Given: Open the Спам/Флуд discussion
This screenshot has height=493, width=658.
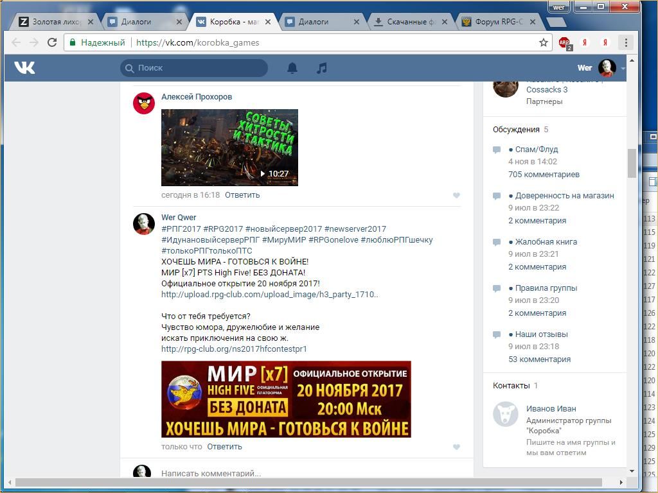Looking at the screenshot, I should [x=537, y=149].
